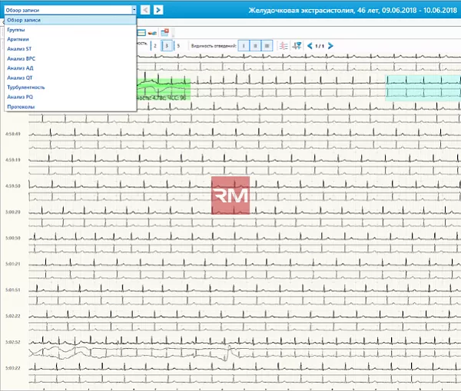Click the artifact spike in 5:02:52 strip
The image size is (461, 391).
(x=229, y=352)
